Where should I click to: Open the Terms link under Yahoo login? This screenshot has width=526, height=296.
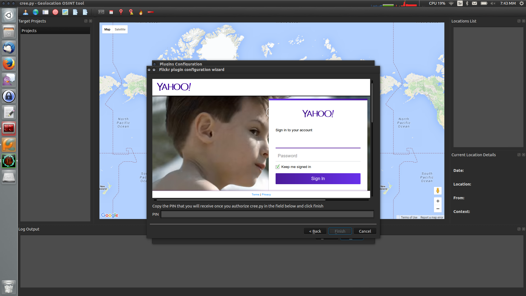(x=255, y=194)
